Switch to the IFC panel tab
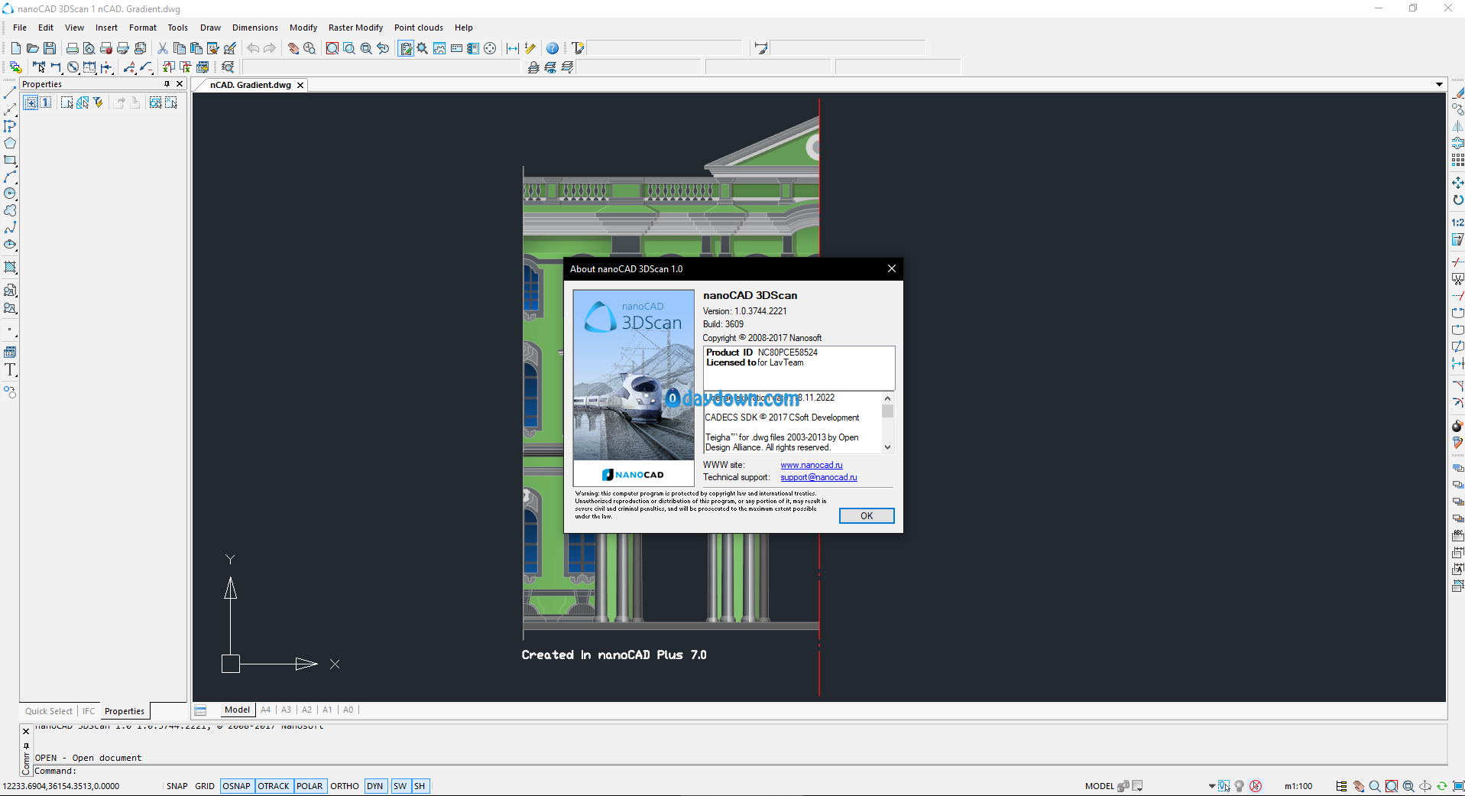This screenshot has height=796, width=1465. [x=89, y=711]
